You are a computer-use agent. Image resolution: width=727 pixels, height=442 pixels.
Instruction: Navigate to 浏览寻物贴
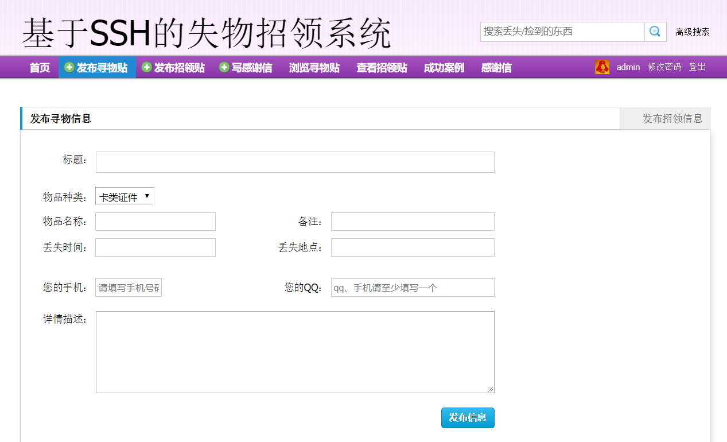coord(314,67)
